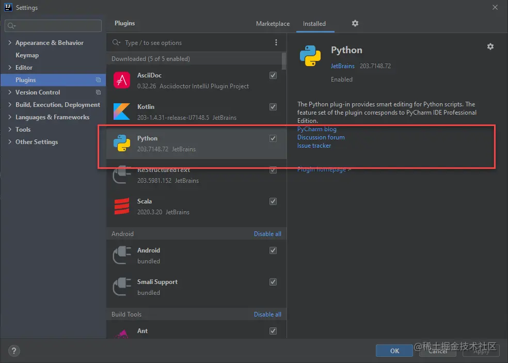Switch to the Installed tab

(x=314, y=24)
